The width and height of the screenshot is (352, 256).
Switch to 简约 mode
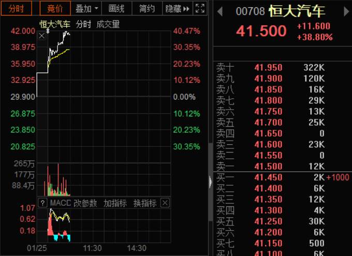147,8
